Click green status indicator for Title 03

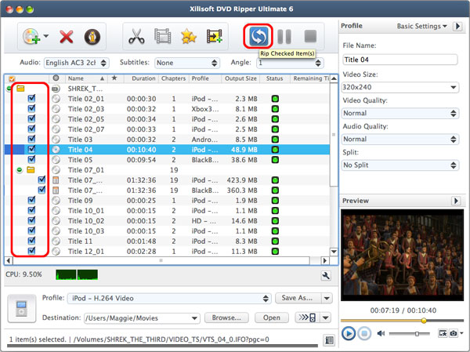275,140
